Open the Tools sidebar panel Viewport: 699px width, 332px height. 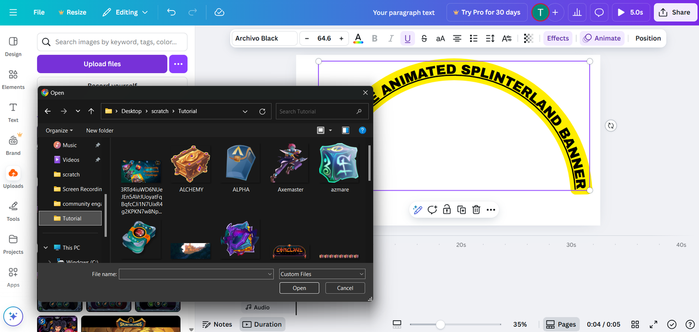click(x=13, y=211)
